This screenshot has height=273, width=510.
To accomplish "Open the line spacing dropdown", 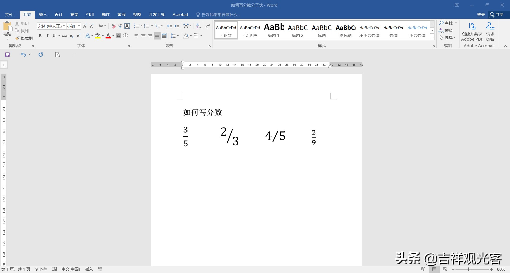I will click(175, 36).
